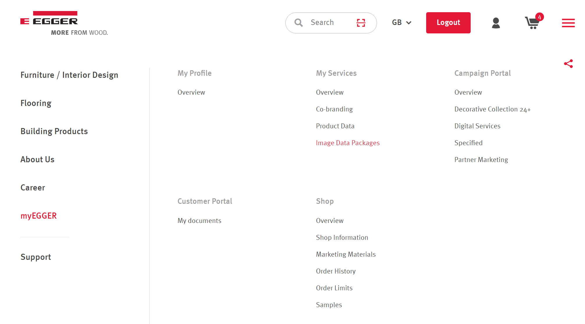Open the Support menu item
This screenshot has height=324, width=585.
[x=36, y=257]
